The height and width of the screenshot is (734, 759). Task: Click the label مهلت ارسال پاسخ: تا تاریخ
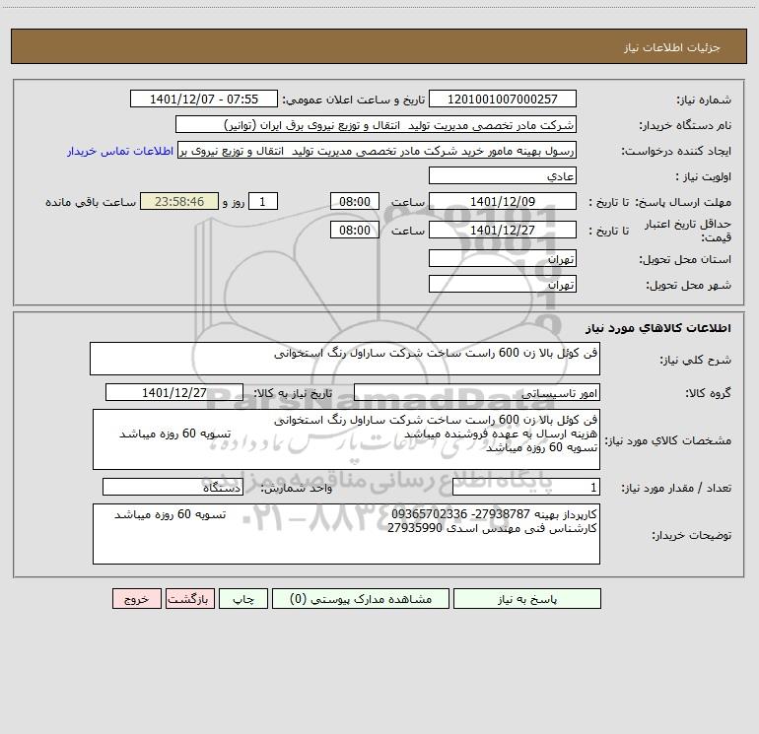pos(659,202)
